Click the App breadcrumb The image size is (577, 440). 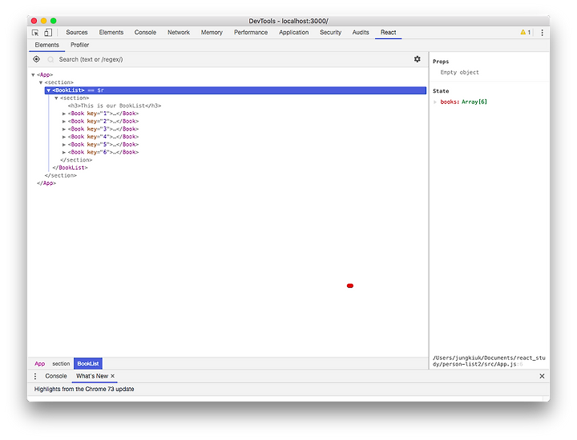40,364
